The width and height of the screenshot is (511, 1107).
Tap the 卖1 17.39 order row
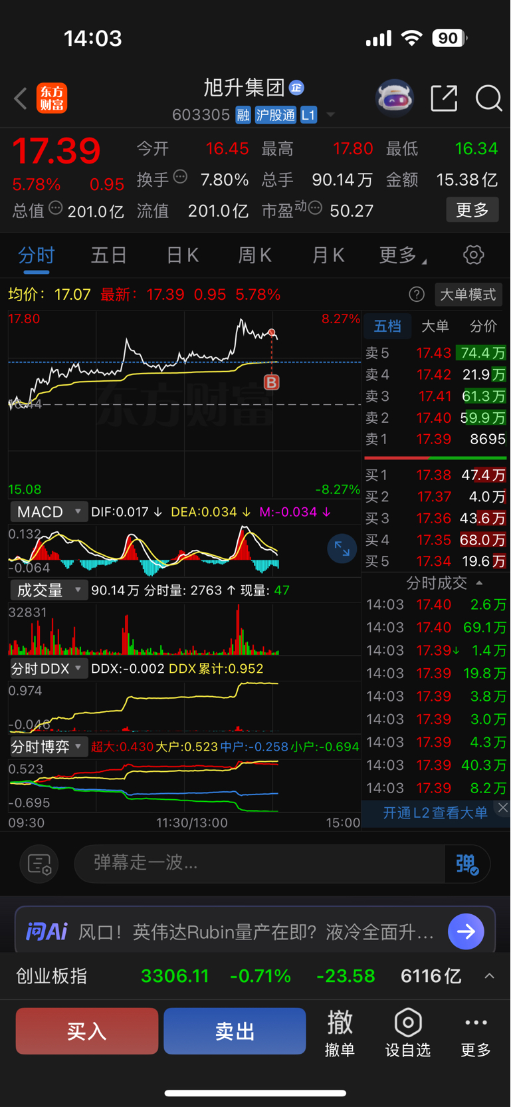click(x=435, y=439)
